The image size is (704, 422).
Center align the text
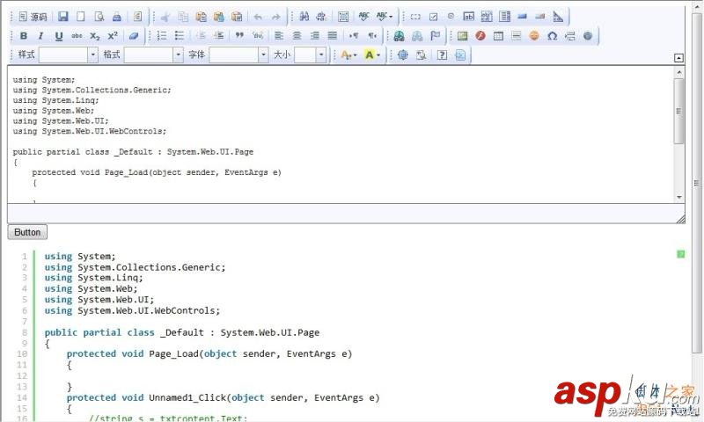[x=297, y=36]
